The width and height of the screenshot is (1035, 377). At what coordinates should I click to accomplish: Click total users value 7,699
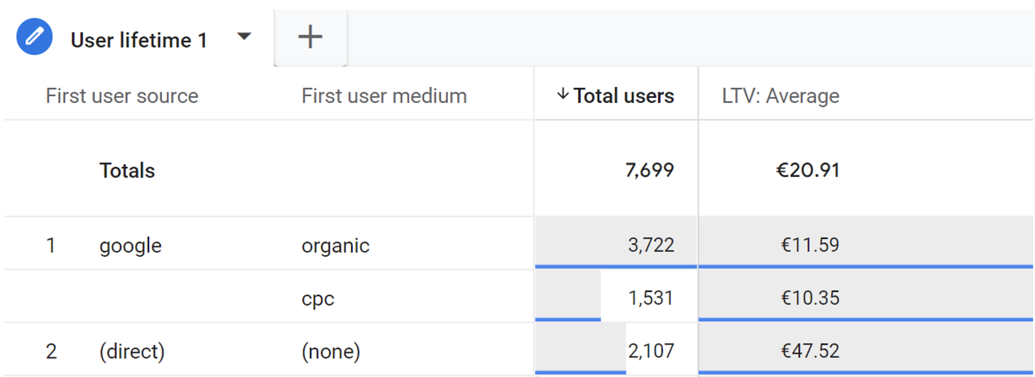[x=649, y=170]
